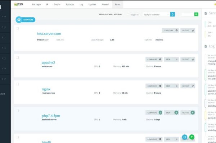Click the DISK filter in SHOW
Screen dimensions: 216x143
point(120,14)
